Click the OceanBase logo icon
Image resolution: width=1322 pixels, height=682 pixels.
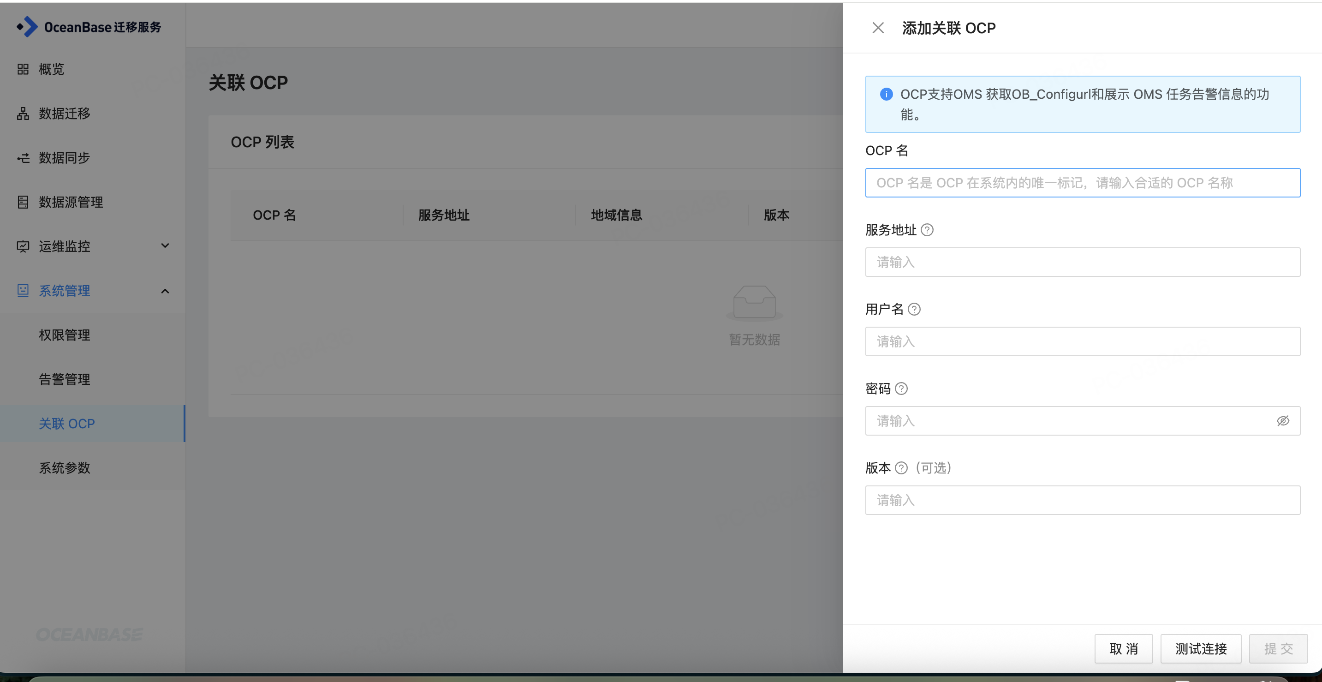pos(28,27)
